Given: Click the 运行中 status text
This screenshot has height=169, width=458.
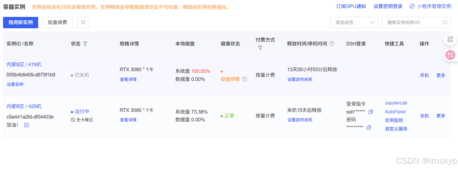Looking at the screenshot, I should [82, 112].
